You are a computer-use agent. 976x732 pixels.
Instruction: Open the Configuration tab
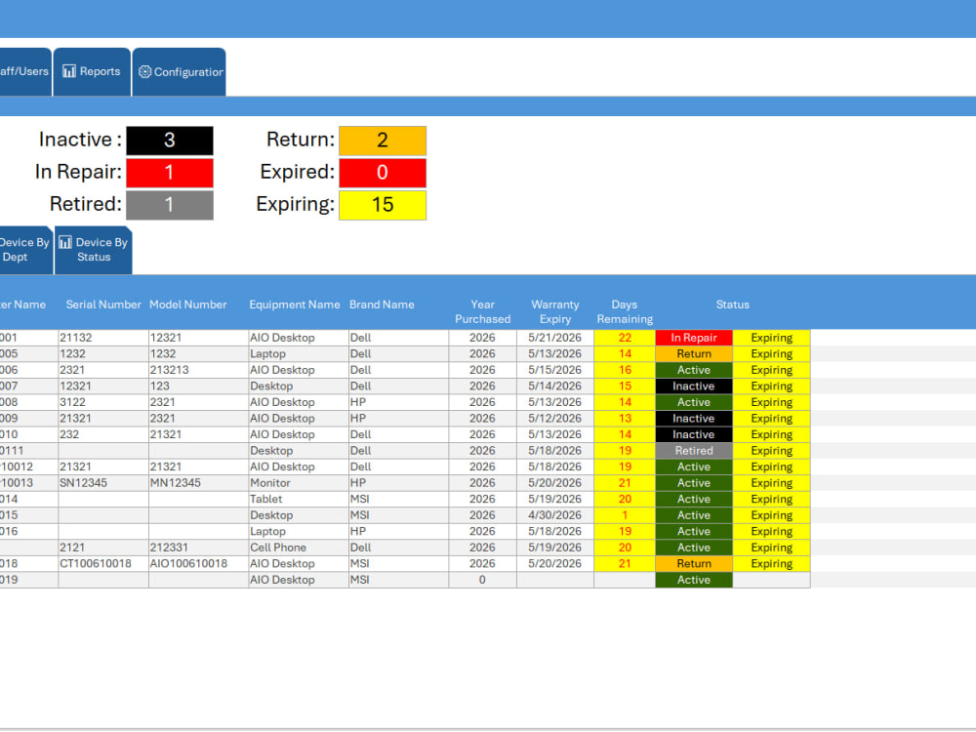(180, 72)
